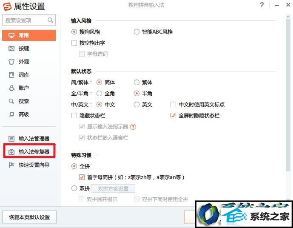
Task: Click 恢复本页默认设置 restore defaults button
Action: [29, 217]
